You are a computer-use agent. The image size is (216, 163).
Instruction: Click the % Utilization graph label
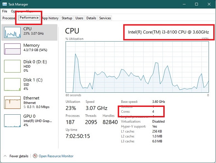74,39
